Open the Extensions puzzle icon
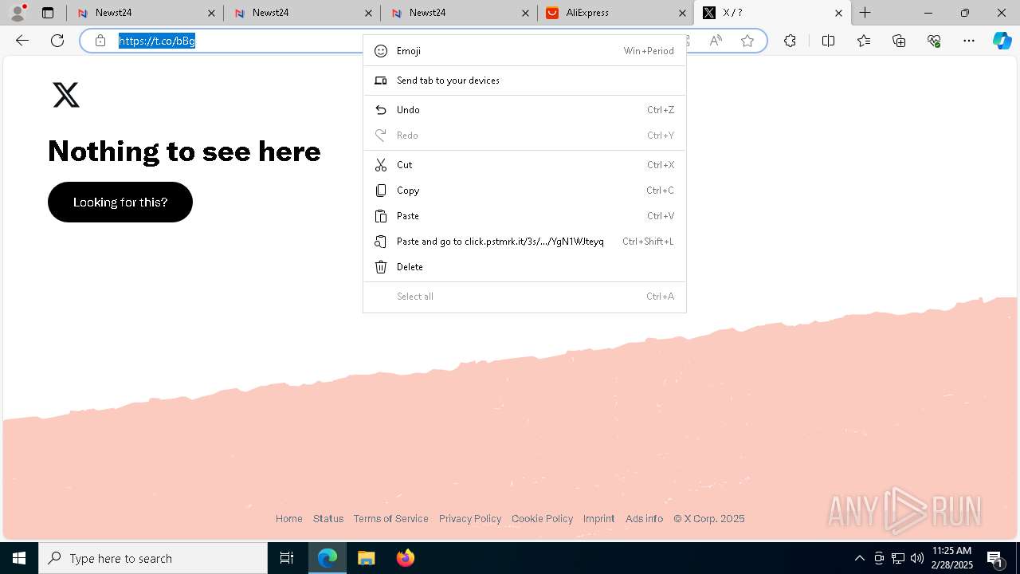1020x574 pixels. click(x=790, y=41)
